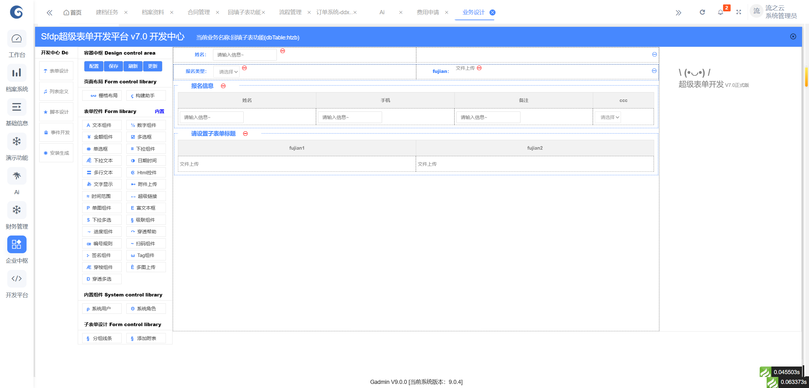Image resolution: width=809 pixels, height=388 pixels.
Task: Open the ccc column 请选择 dropdown
Action: point(608,117)
